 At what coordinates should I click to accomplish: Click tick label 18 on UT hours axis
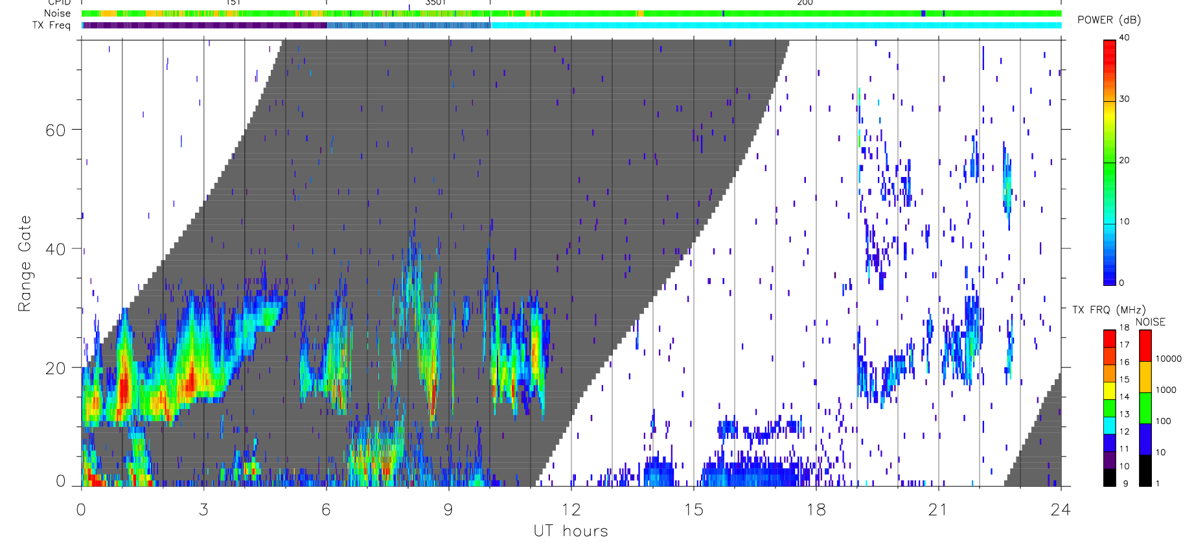click(816, 510)
